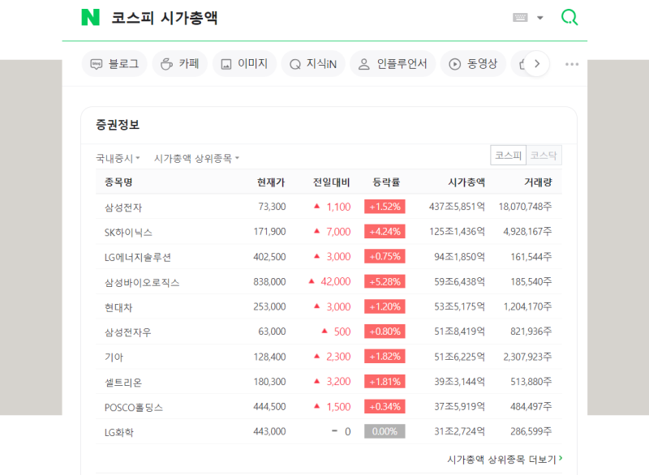Click the 39조3,144억 market cap value
The width and height of the screenshot is (649, 475).
[459, 381]
